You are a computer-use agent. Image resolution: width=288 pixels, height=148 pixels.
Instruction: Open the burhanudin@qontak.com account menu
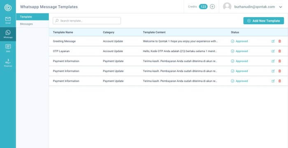point(255,7)
